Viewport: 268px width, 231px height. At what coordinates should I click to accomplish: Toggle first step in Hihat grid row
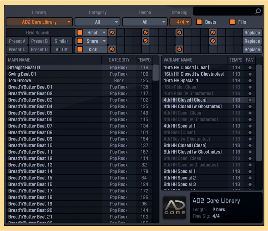112,32
